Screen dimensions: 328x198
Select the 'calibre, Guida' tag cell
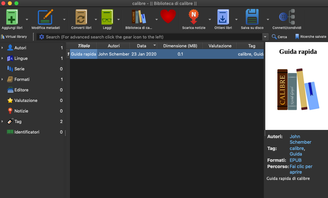click(251, 54)
